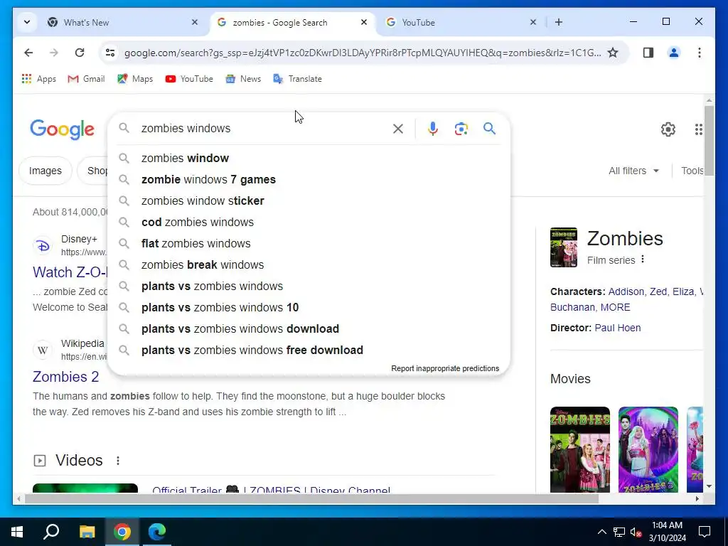The height and width of the screenshot is (546, 728).
Task: Open Google quick settings gear
Action: pyautogui.click(x=668, y=129)
